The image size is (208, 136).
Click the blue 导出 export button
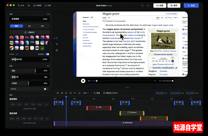click(191, 5)
